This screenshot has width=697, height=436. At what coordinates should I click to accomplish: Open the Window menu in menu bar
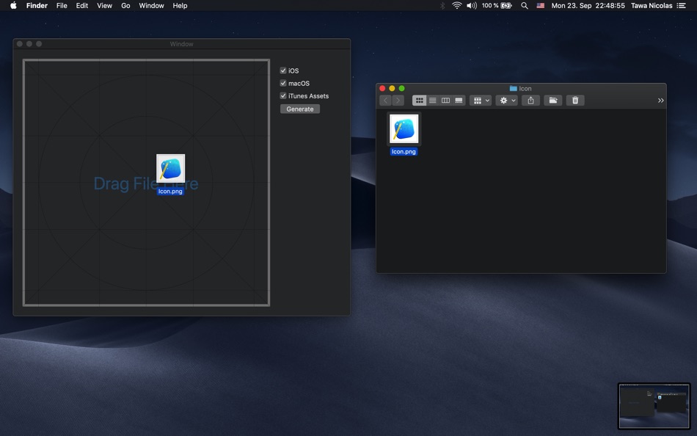click(151, 5)
